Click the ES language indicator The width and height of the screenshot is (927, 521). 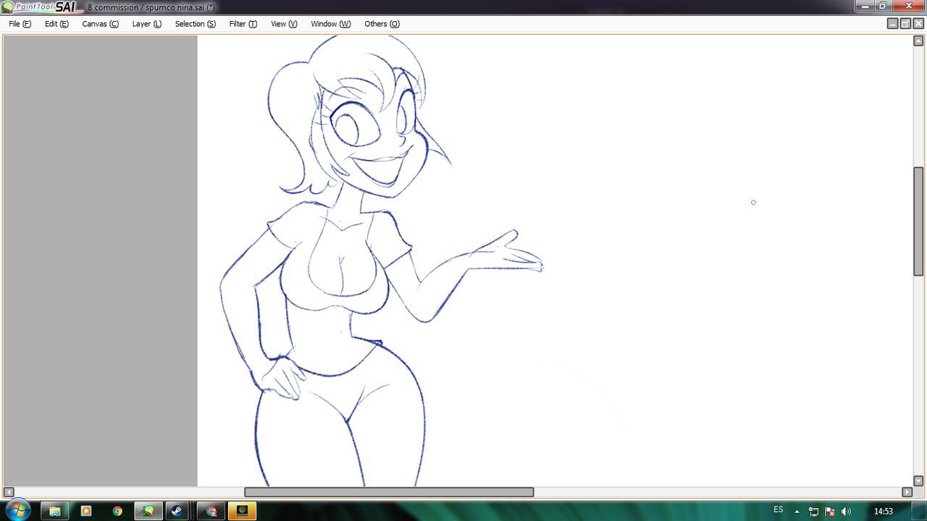point(778,510)
